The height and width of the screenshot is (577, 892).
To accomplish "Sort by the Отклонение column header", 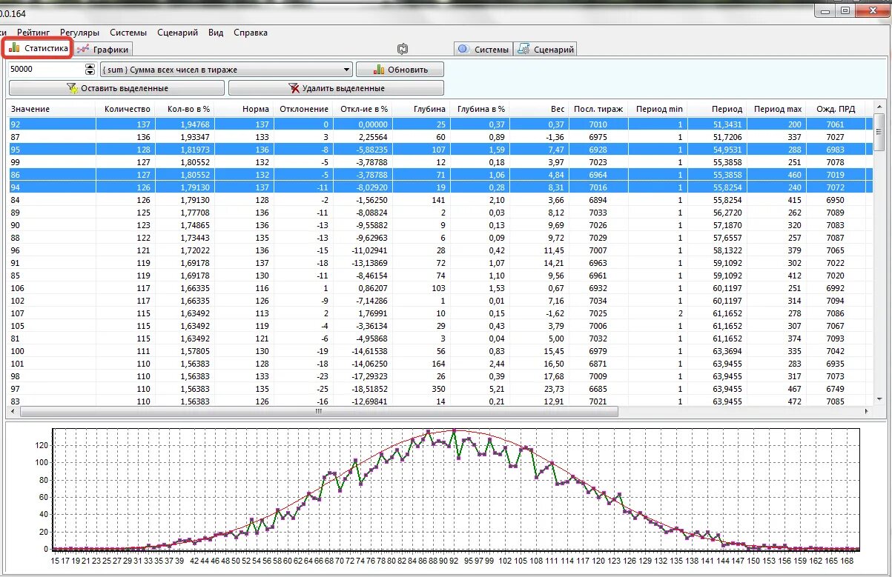I will tap(303, 109).
